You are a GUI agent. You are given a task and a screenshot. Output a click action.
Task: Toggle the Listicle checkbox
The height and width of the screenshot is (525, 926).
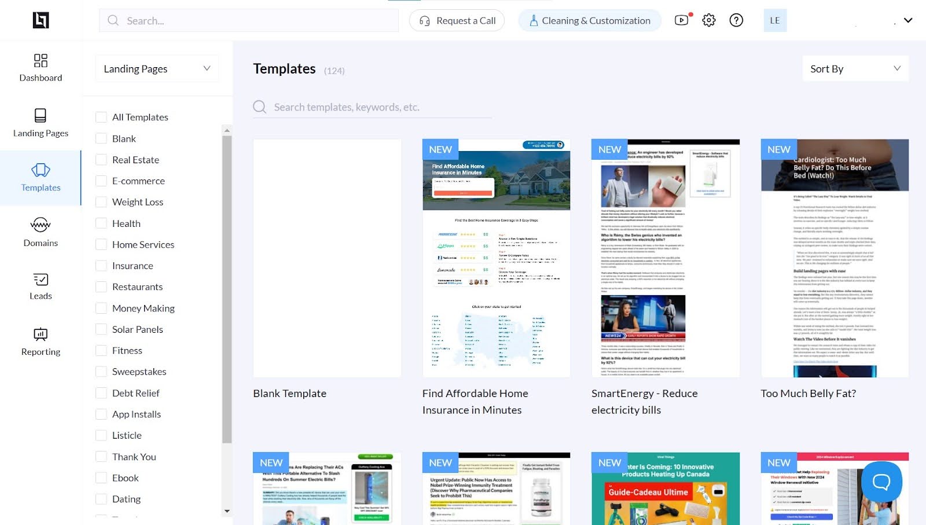coord(101,435)
